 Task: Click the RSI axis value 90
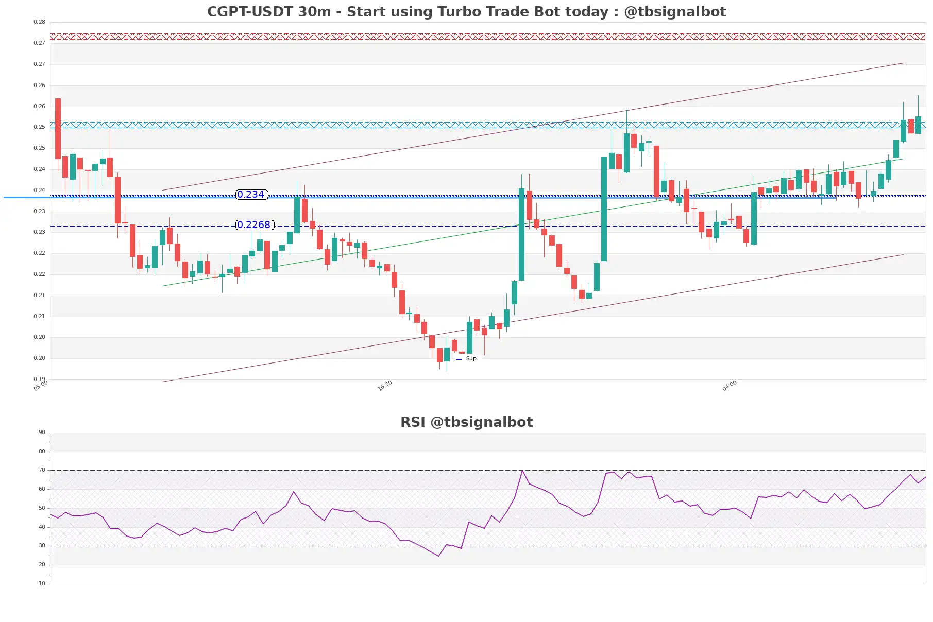[x=42, y=433]
